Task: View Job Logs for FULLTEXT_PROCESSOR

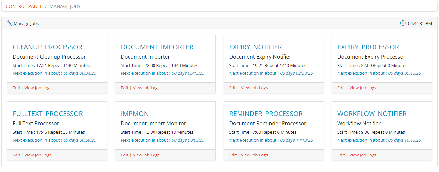Action: (38, 155)
